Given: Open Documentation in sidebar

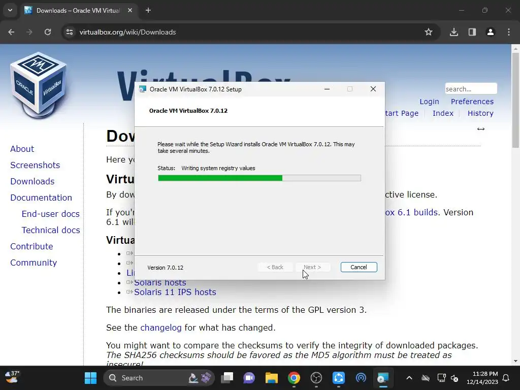Looking at the screenshot, I should pos(41,198).
